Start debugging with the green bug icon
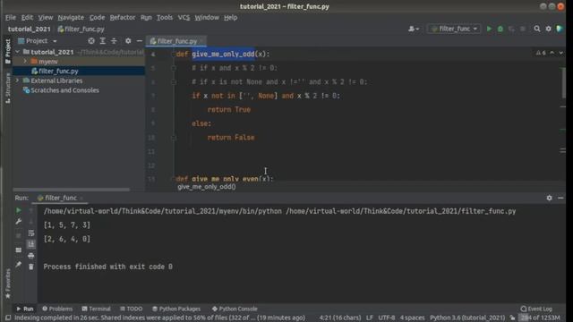573x322 pixels. (x=500, y=29)
